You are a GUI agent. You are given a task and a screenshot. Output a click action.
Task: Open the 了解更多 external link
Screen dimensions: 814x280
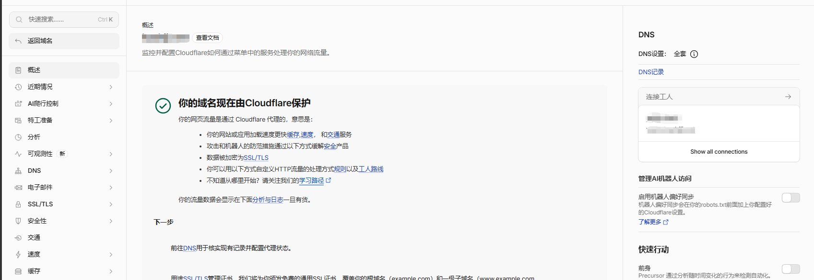coord(653,222)
